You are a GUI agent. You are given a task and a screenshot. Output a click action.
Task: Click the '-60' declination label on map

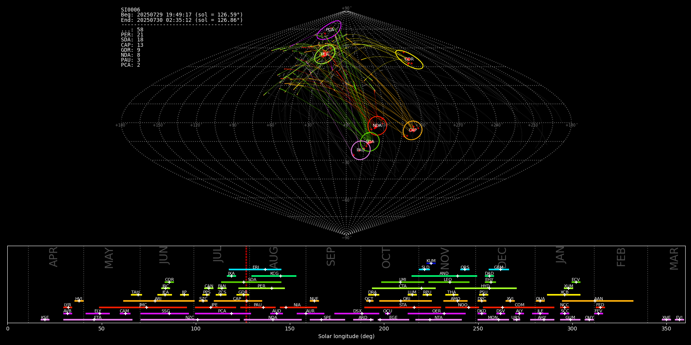click(x=346, y=200)
